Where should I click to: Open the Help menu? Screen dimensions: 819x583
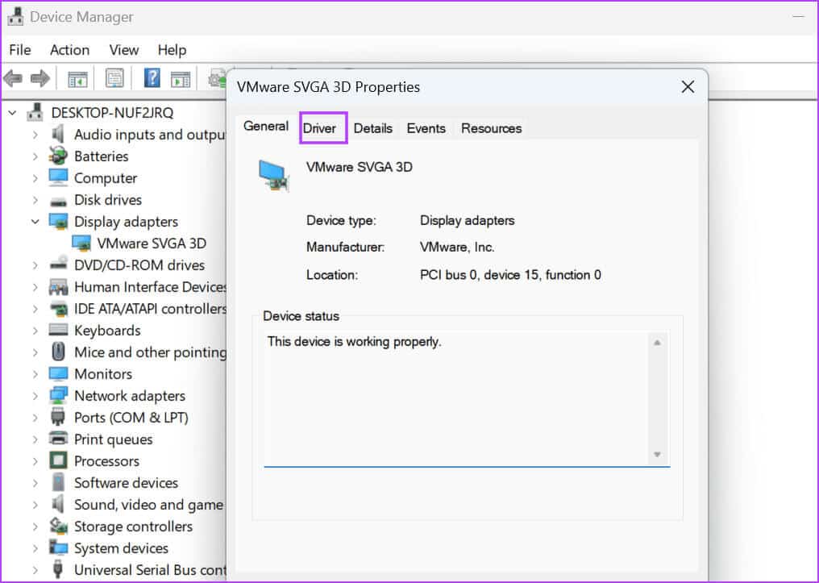172,50
